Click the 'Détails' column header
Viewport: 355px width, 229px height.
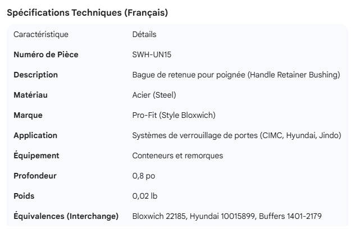pyautogui.click(x=144, y=35)
